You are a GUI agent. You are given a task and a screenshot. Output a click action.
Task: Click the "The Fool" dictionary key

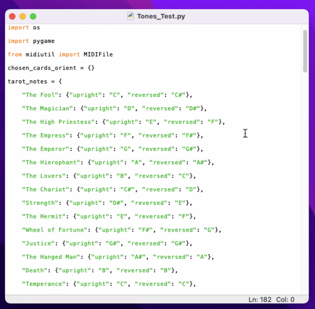40,95
